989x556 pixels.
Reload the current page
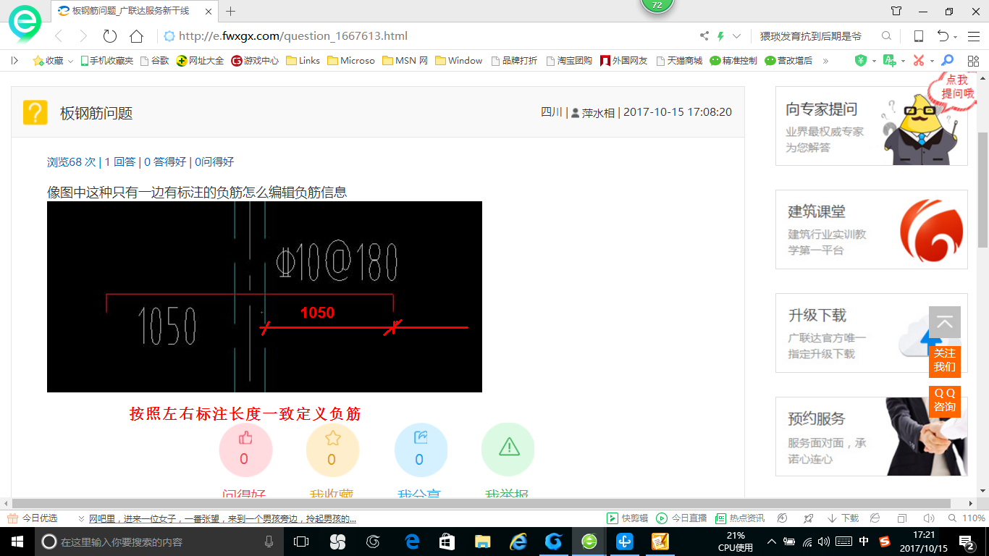click(109, 36)
